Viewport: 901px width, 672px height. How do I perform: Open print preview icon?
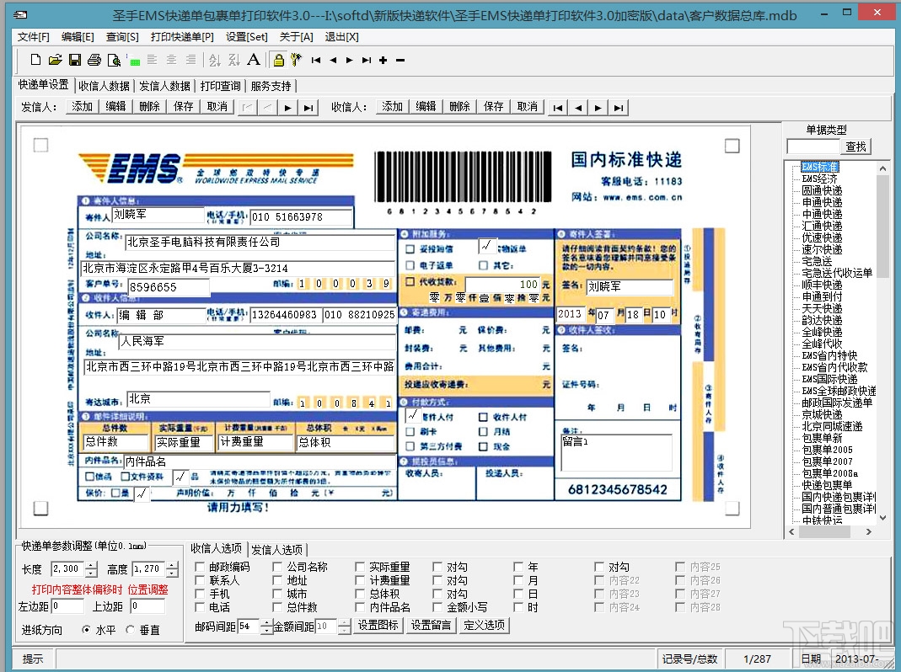coord(114,60)
